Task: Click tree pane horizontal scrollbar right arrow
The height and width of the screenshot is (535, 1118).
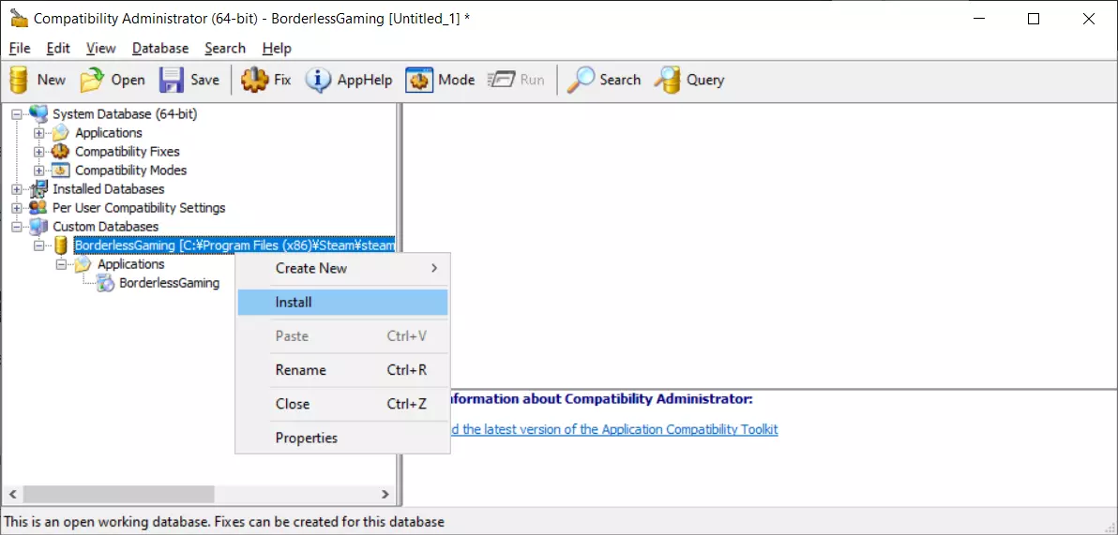Action: (385, 495)
